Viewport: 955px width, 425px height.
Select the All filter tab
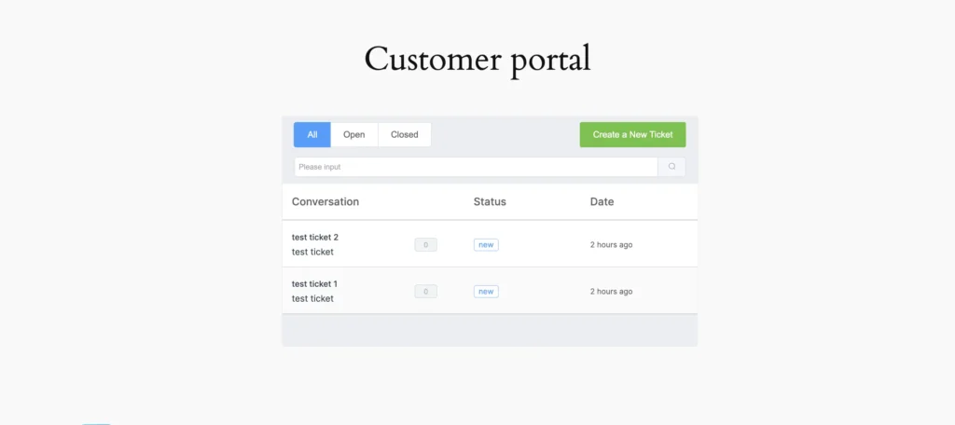click(312, 134)
